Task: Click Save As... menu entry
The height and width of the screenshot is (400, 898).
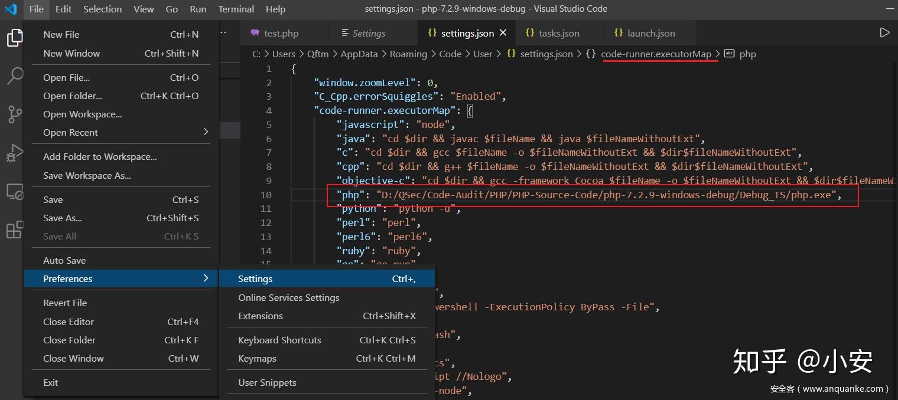Action: pyautogui.click(x=121, y=218)
